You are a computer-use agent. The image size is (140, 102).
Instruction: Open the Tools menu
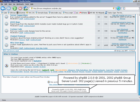click(x=27, y=4)
